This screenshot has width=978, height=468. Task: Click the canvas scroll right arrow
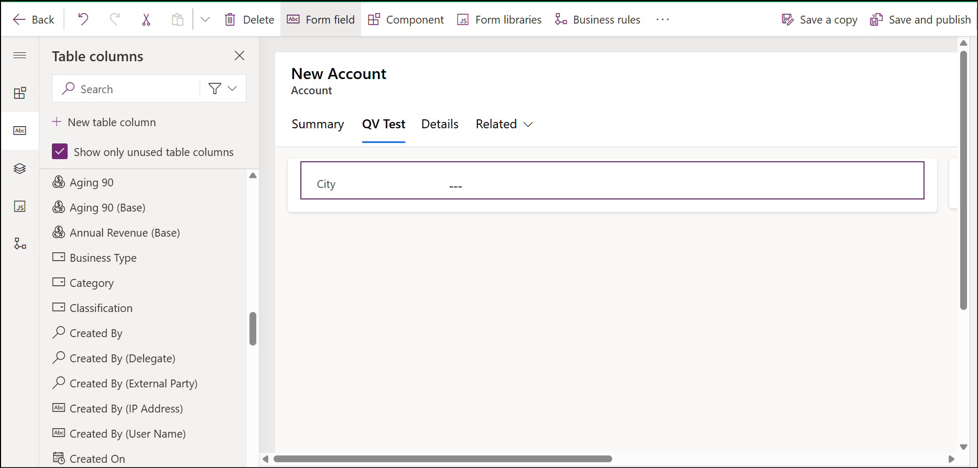click(x=951, y=459)
